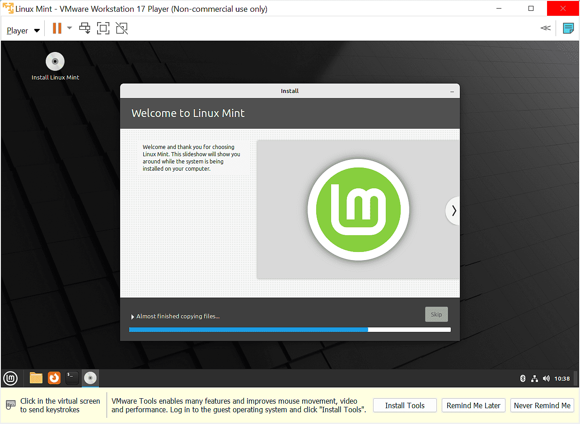Click Never Remind Me for VMware Tools
This screenshot has width=580, height=424.
[x=542, y=405]
